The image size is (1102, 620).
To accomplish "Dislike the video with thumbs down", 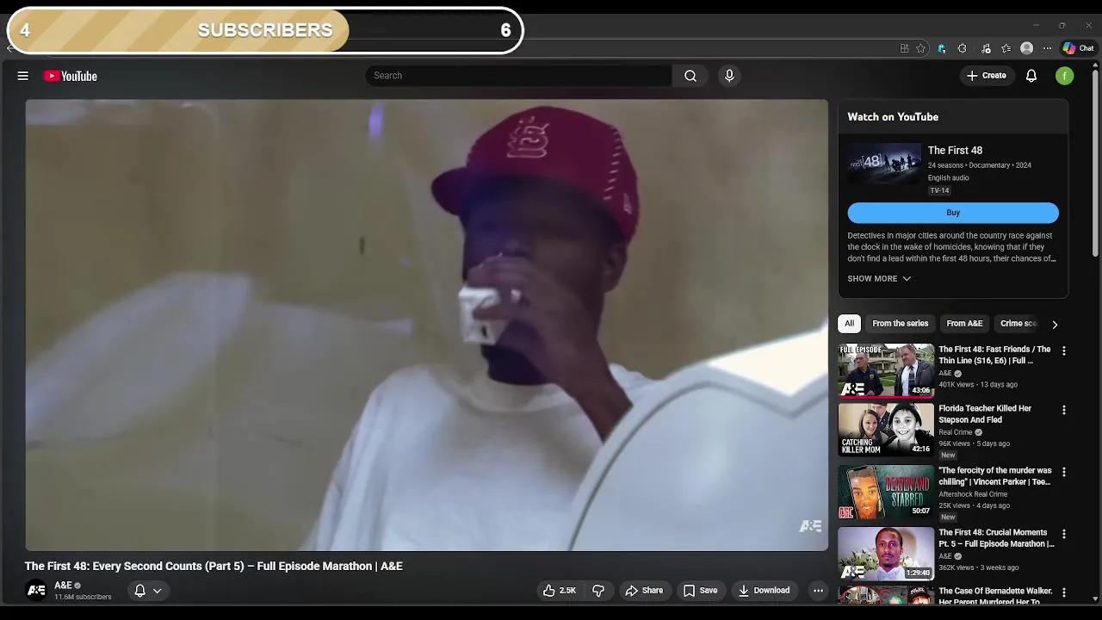I will 598,591.
